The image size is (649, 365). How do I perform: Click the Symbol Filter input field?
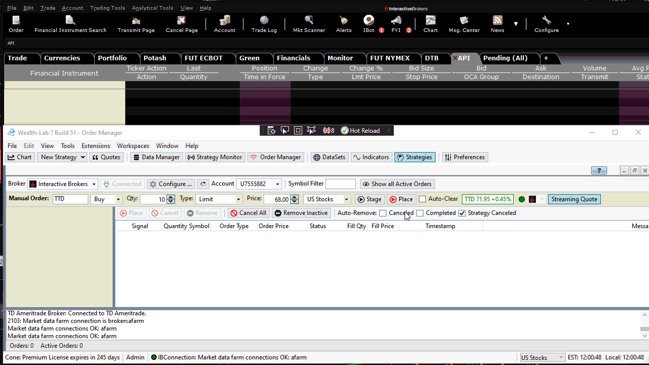click(341, 184)
